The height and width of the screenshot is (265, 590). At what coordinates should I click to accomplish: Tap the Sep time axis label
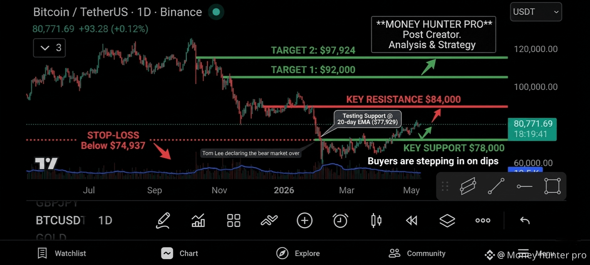coord(154,190)
